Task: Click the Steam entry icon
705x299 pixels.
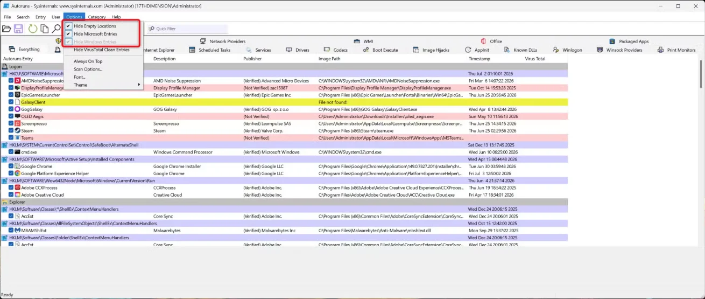Action: click(x=17, y=130)
